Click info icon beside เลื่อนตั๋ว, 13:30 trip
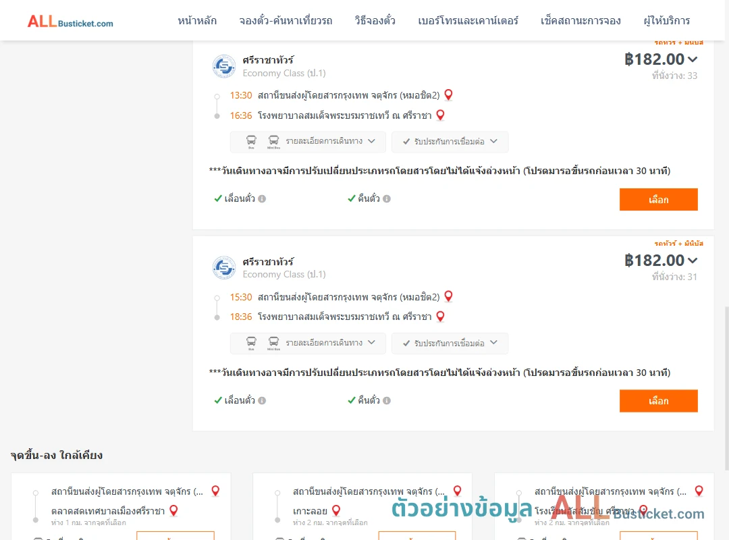Image resolution: width=729 pixels, height=540 pixels. [262, 198]
